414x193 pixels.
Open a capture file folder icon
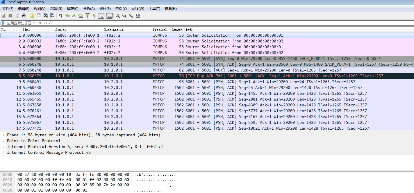pyautogui.click(x=32, y=16)
